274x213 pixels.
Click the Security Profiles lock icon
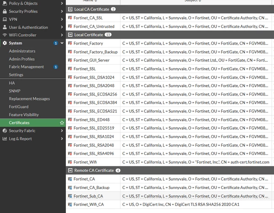(x=5, y=11)
